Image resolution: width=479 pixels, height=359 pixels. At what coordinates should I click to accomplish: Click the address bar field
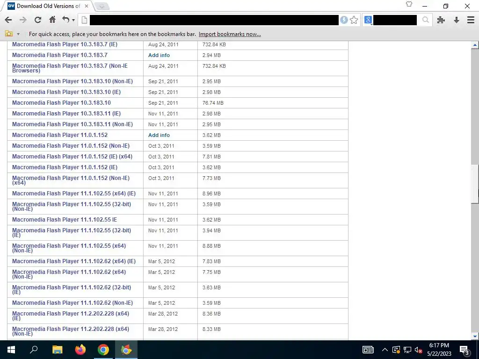[x=214, y=20]
